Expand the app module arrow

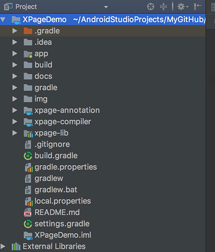pyautogui.click(x=15, y=54)
